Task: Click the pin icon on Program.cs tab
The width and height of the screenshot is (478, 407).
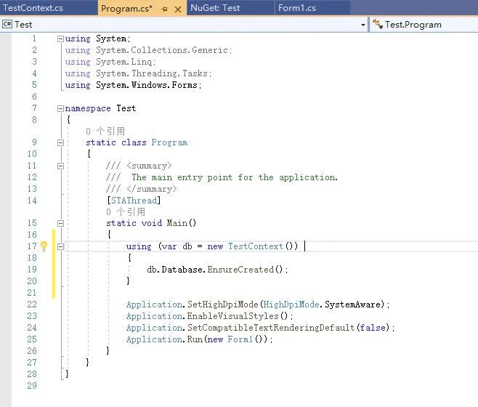Action: pyautogui.click(x=164, y=9)
